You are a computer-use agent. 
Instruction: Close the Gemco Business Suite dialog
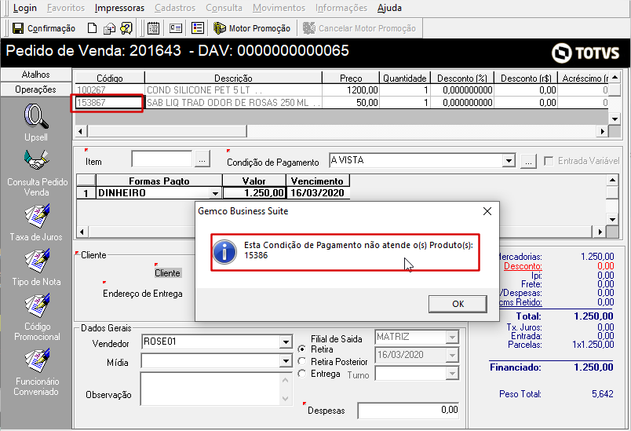[x=487, y=211]
